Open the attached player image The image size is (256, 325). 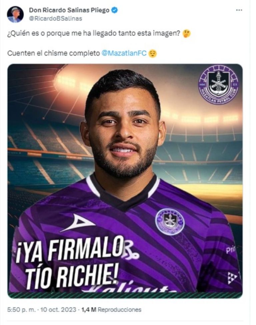coord(125,181)
